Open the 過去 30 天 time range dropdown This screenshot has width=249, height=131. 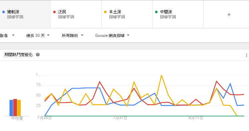pos(38,35)
